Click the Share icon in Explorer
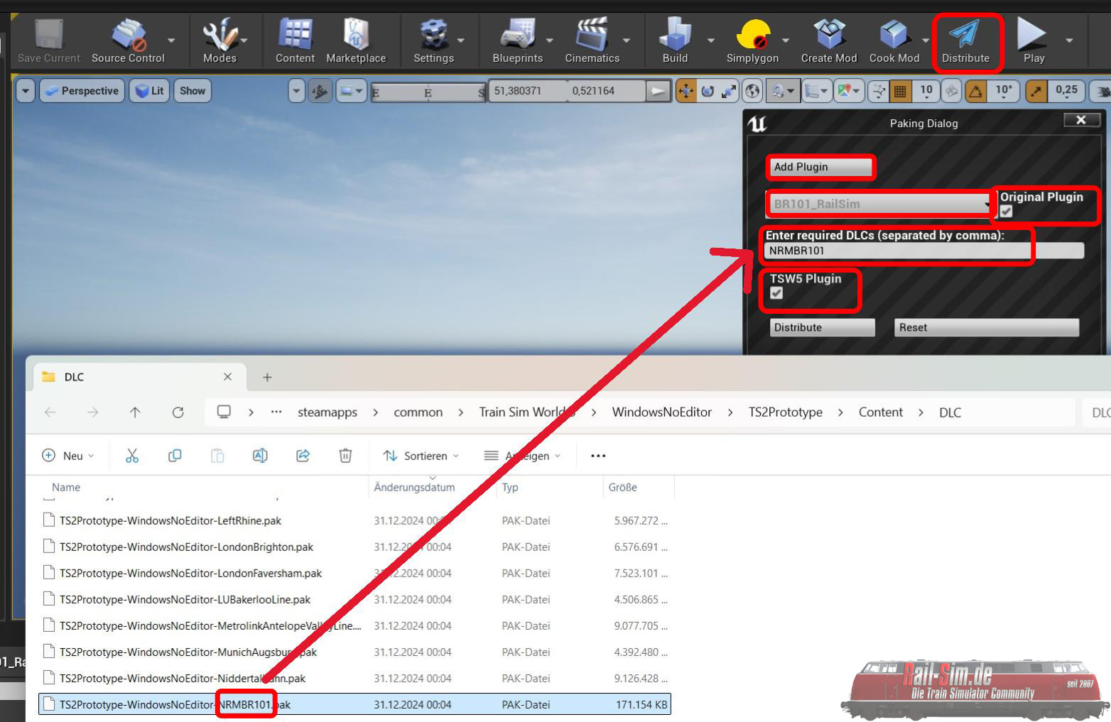 pyautogui.click(x=303, y=456)
